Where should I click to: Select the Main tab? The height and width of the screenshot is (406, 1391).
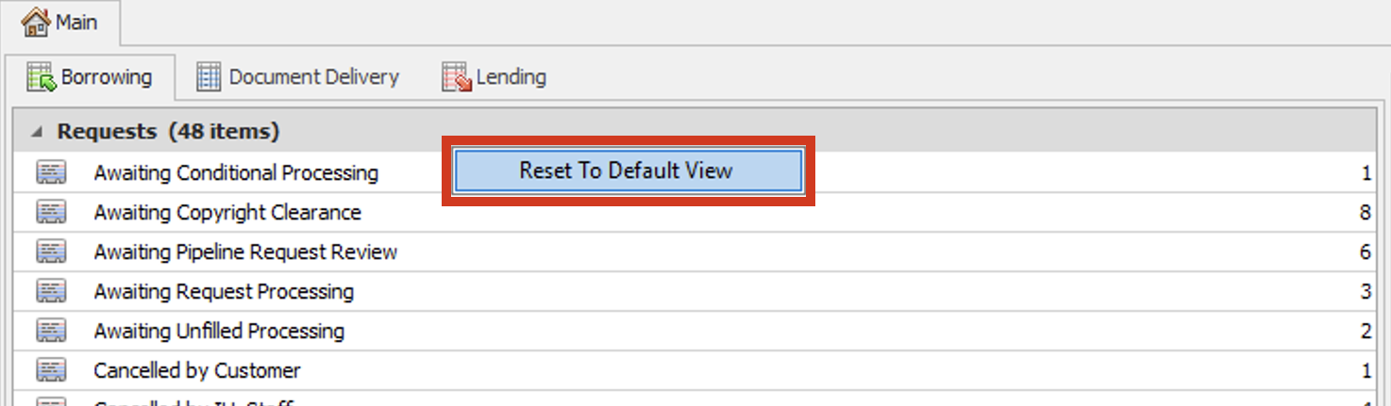75,22
